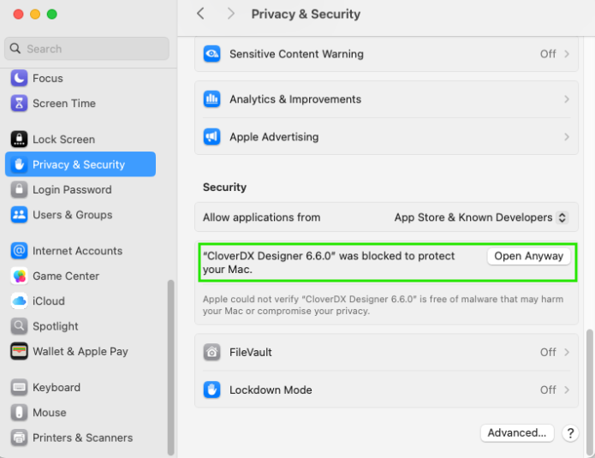
Task: Click the CloverDX Designer blocked message
Action: coord(329,263)
